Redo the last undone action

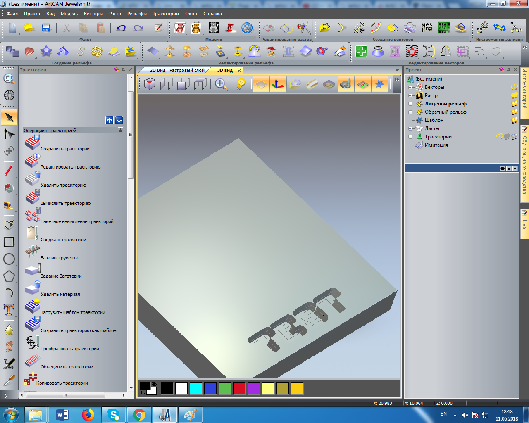click(138, 28)
